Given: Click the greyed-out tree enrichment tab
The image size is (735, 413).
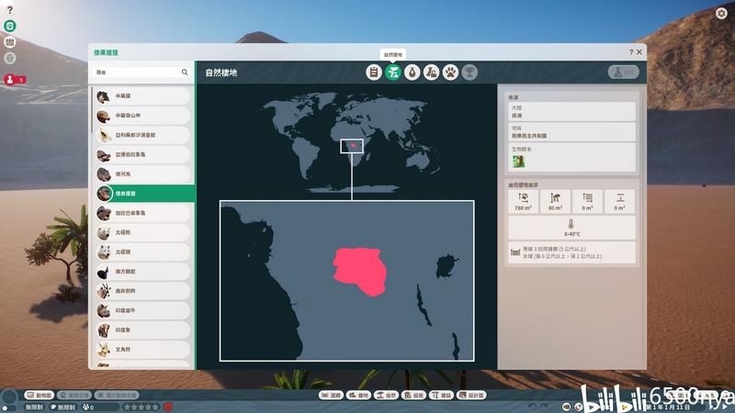Looking at the screenshot, I should coord(469,73).
